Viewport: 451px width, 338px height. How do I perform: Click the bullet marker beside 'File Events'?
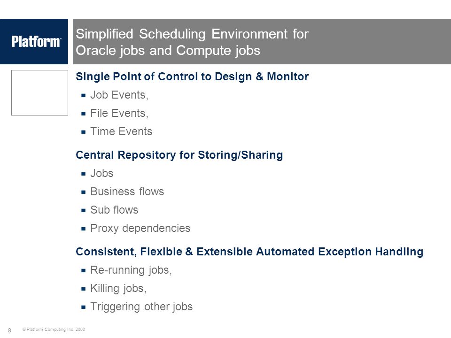click(x=84, y=114)
